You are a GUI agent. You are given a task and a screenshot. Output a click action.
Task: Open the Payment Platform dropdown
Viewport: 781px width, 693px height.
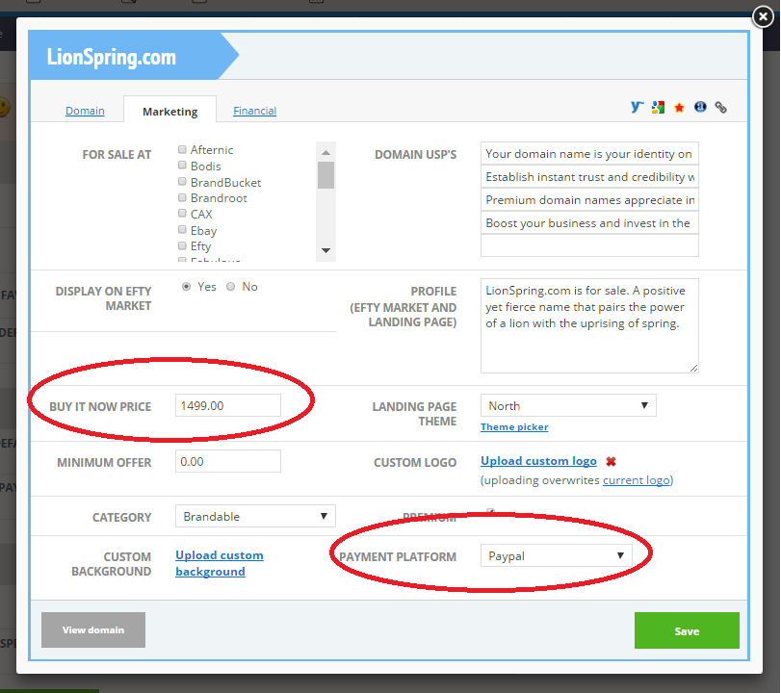(556, 555)
